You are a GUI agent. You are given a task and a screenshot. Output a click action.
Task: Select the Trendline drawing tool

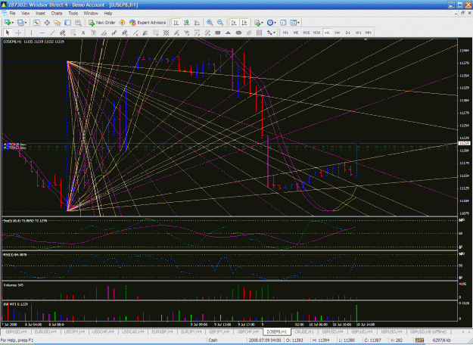52,33
